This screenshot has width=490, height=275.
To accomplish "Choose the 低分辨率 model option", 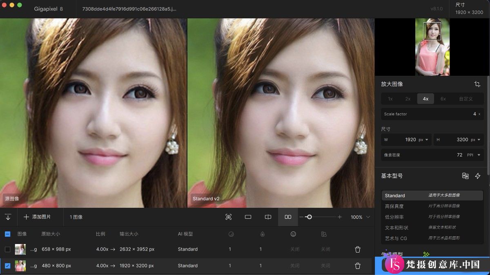I will pyautogui.click(x=432, y=217).
